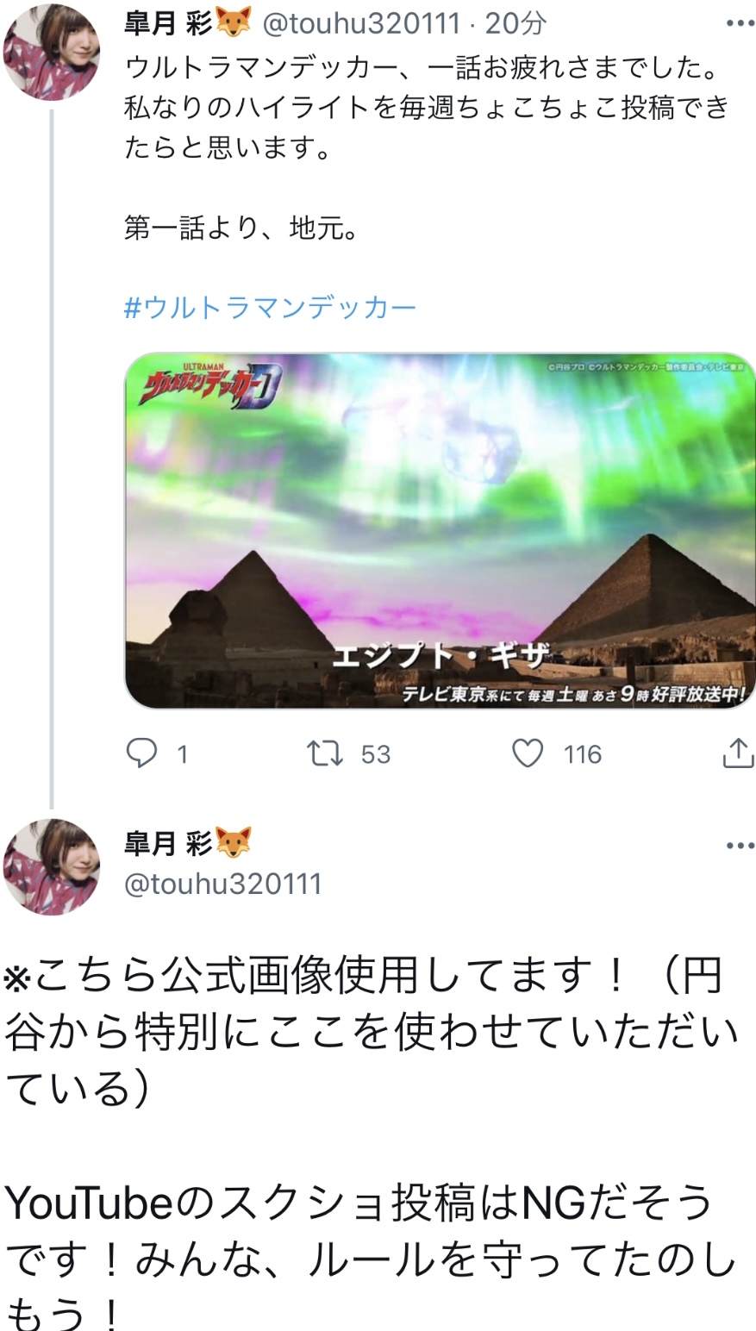Open the Egypt Giza pyramid image
Viewport: 756px width, 1331px height.
point(440,531)
